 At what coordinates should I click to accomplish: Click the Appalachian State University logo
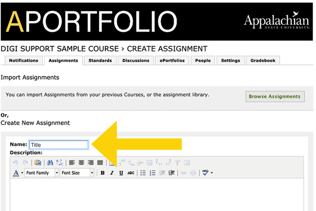[x=277, y=21]
